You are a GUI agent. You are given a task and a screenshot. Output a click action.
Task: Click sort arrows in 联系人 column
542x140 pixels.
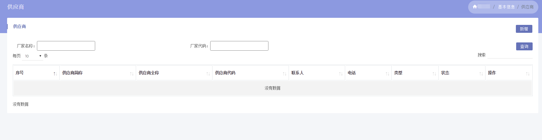pyautogui.click(x=341, y=74)
